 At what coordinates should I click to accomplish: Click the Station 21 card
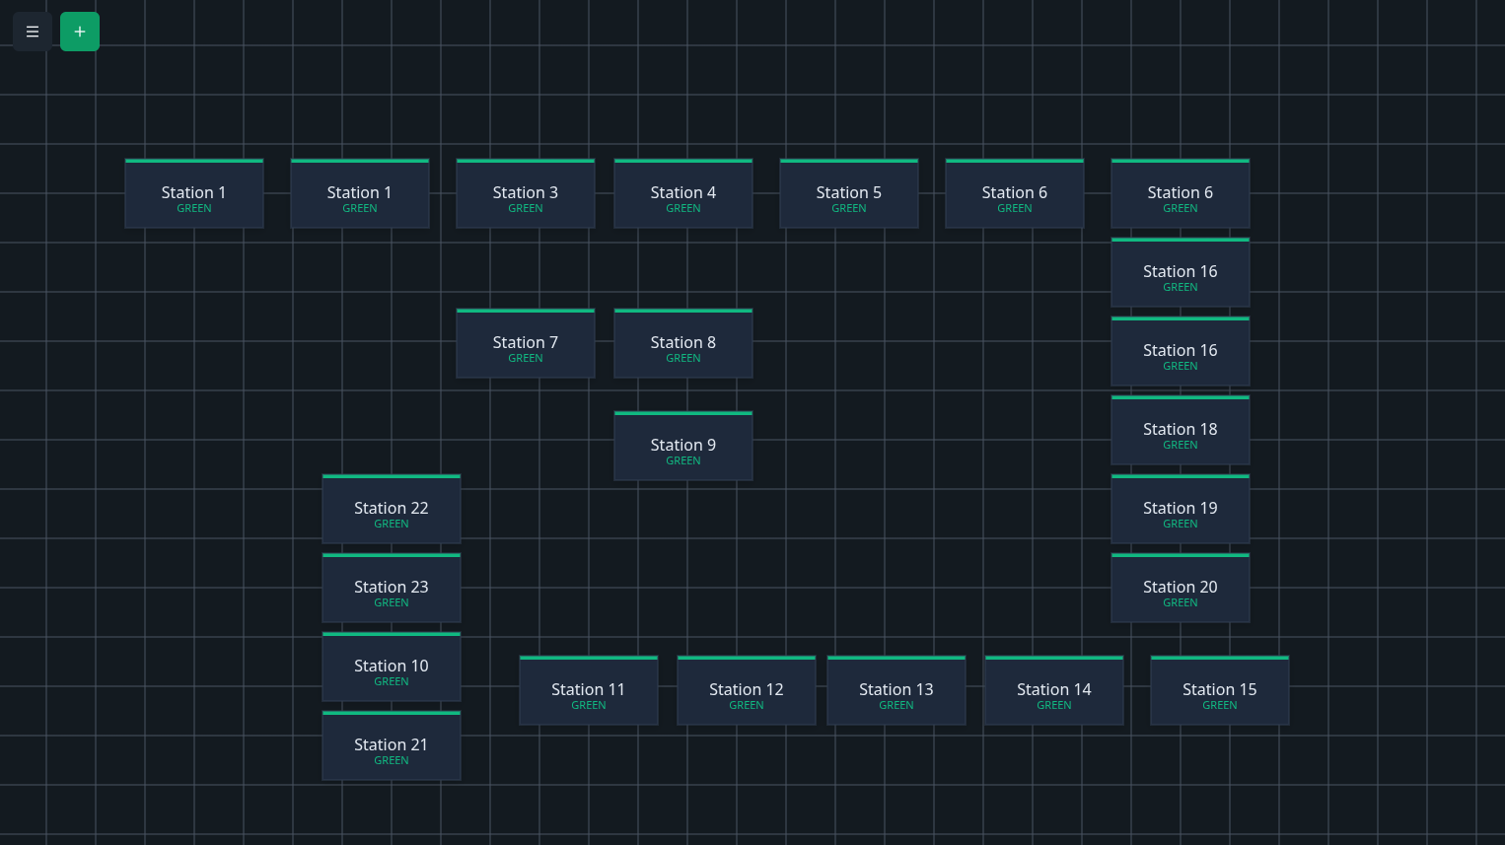point(391,745)
